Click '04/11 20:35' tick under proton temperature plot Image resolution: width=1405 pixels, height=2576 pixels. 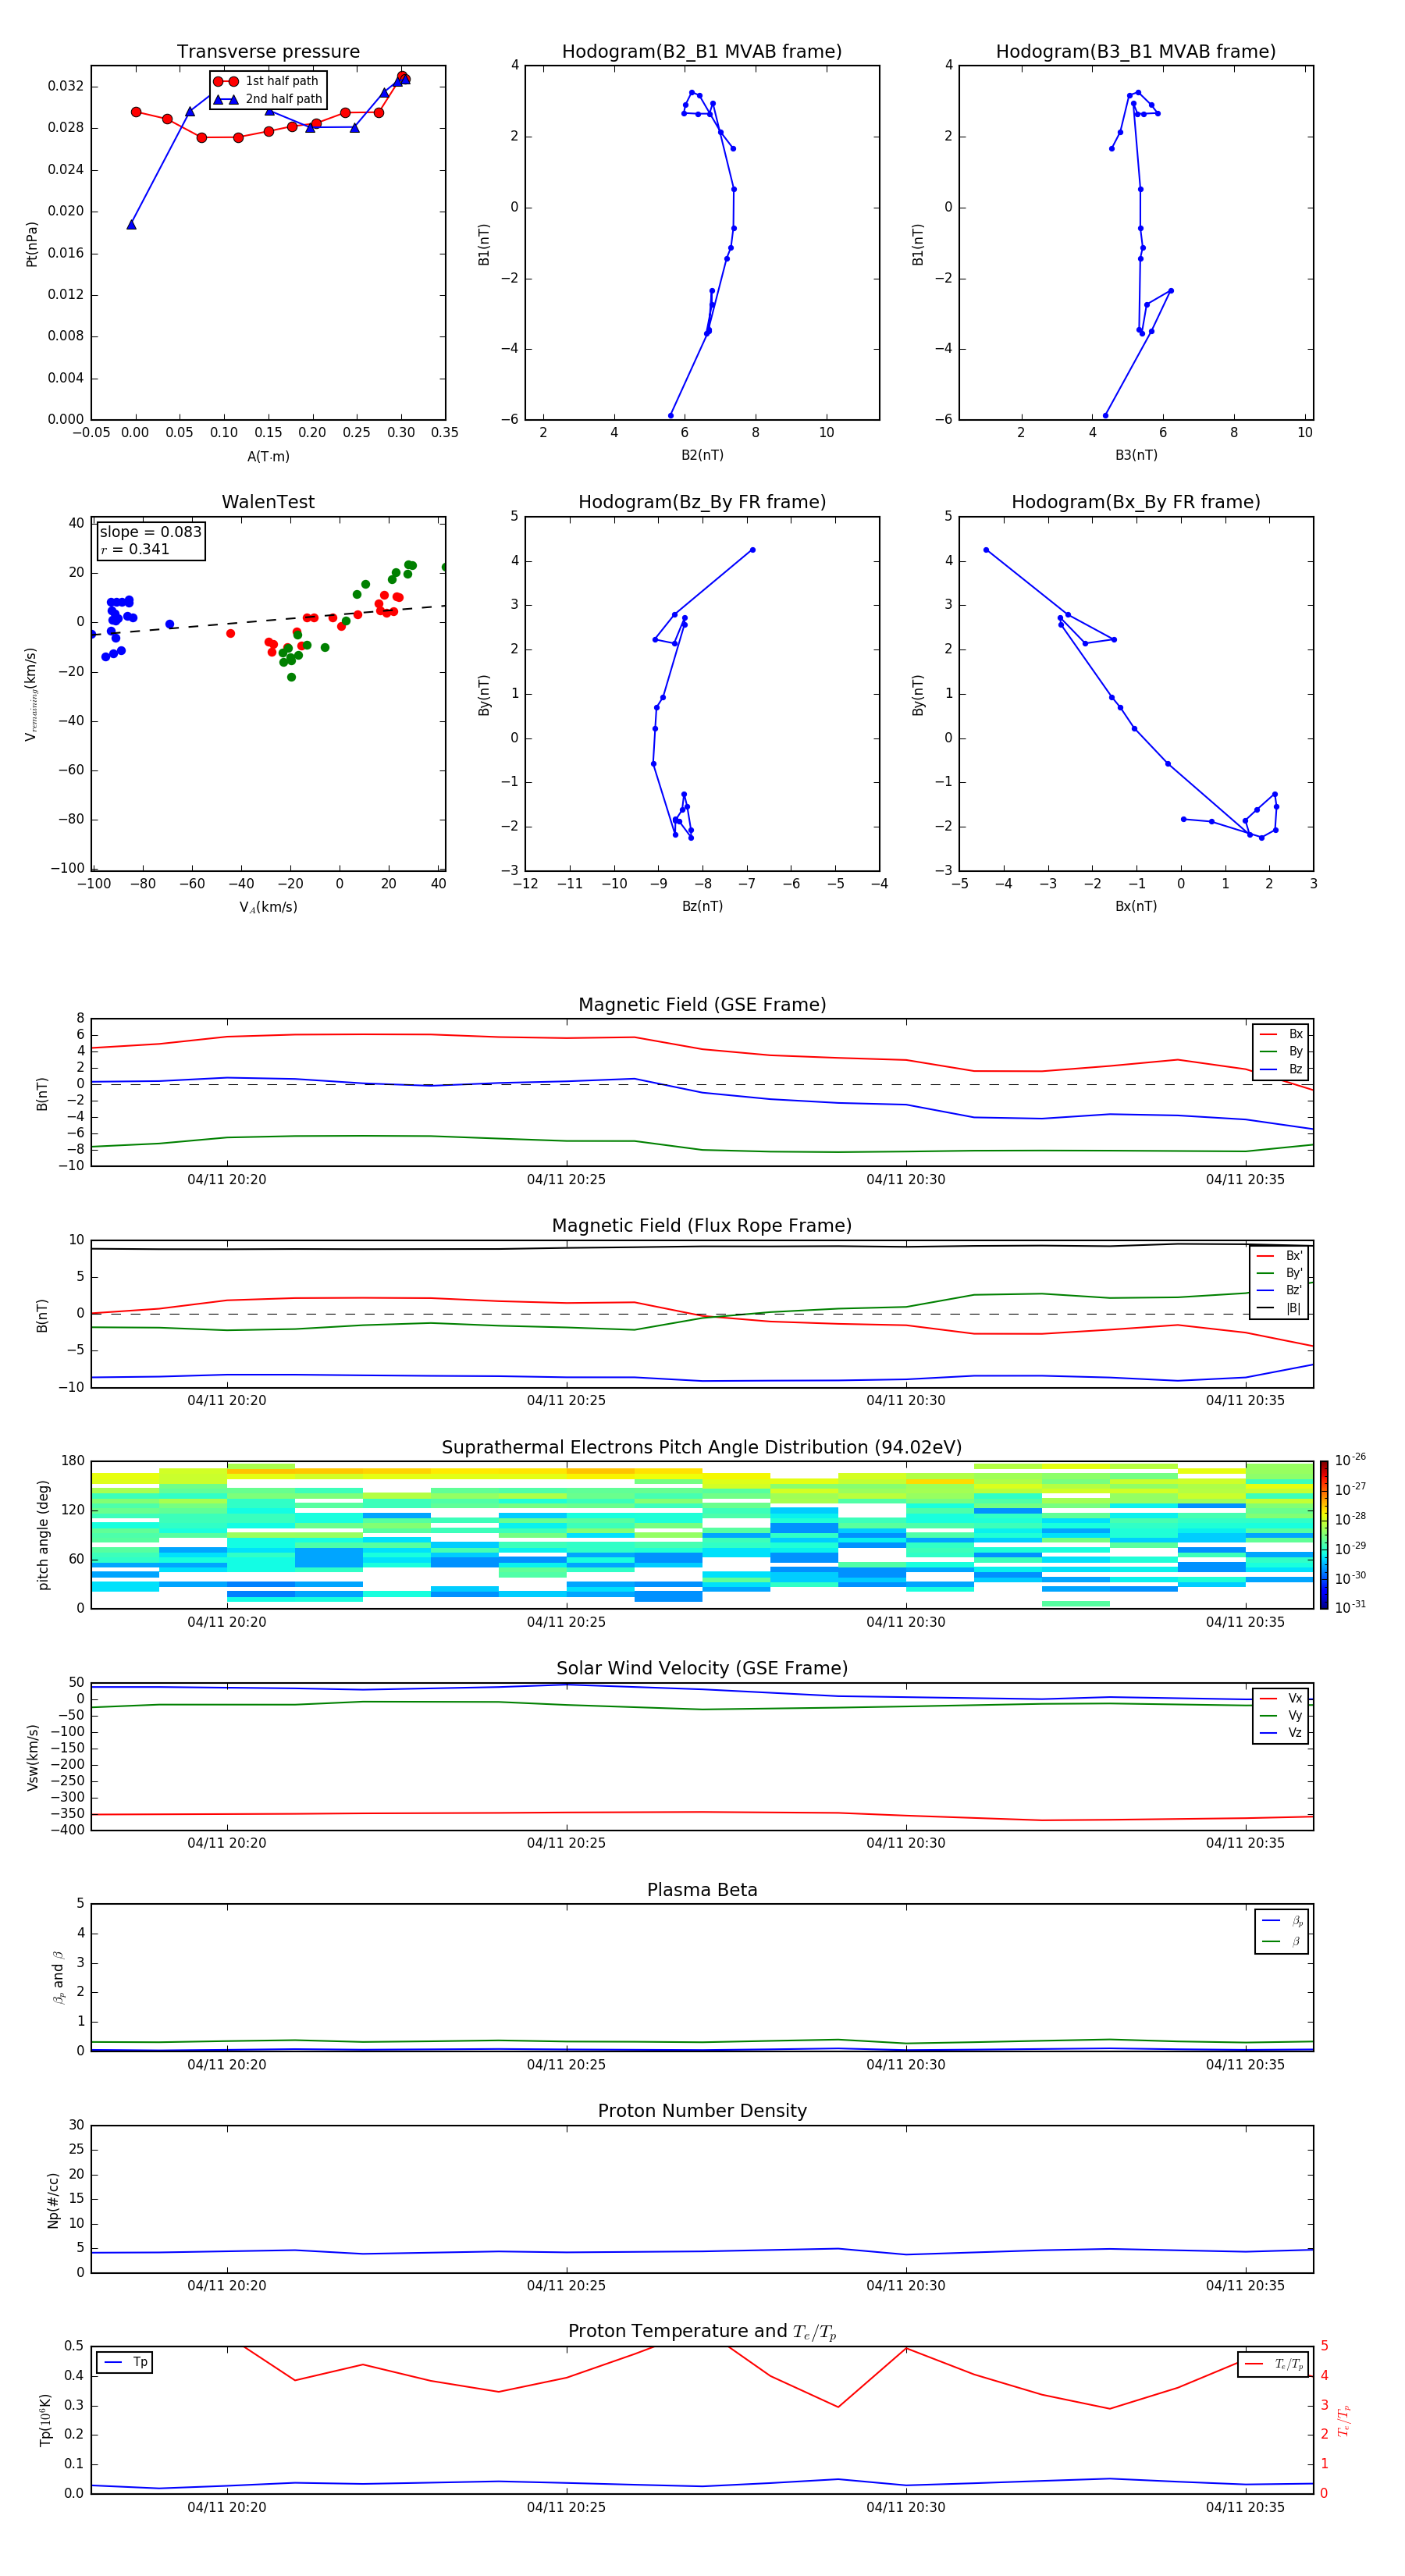[1245, 2507]
